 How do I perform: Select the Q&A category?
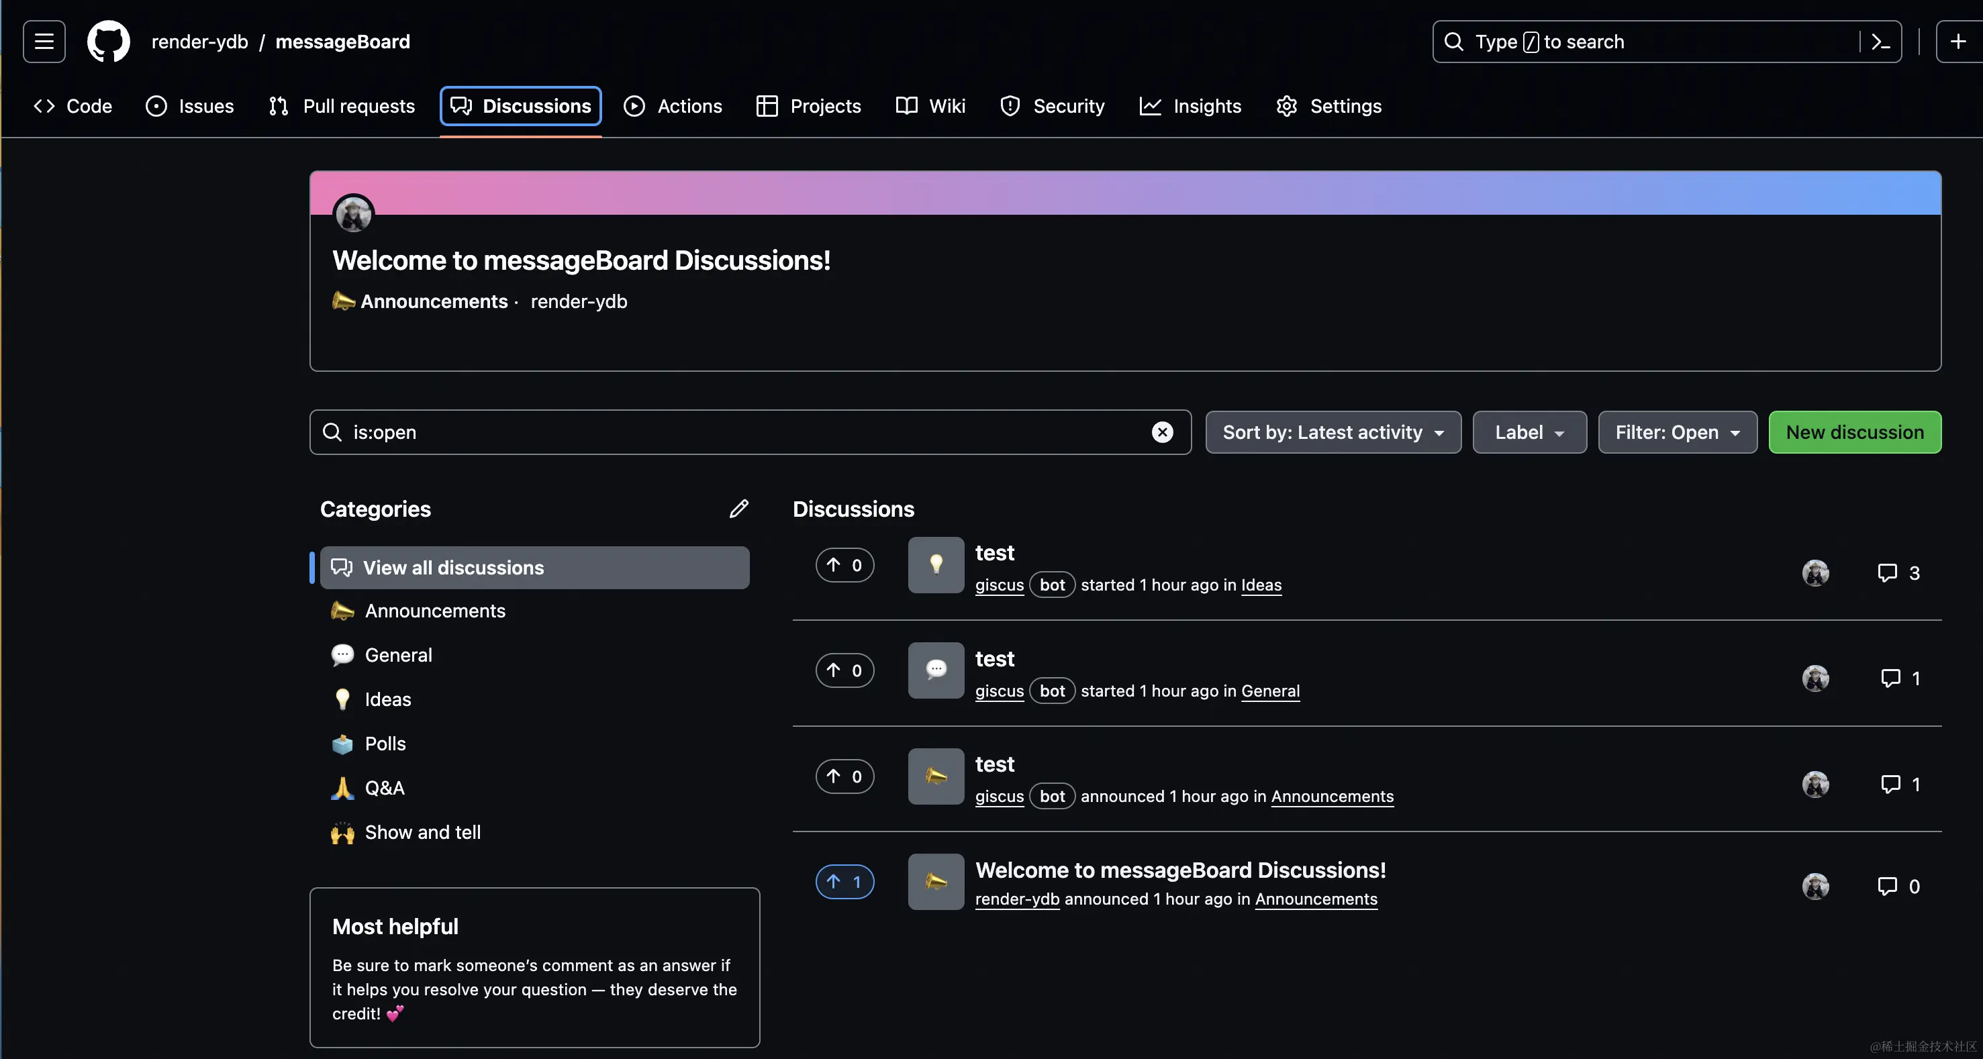tap(384, 788)
